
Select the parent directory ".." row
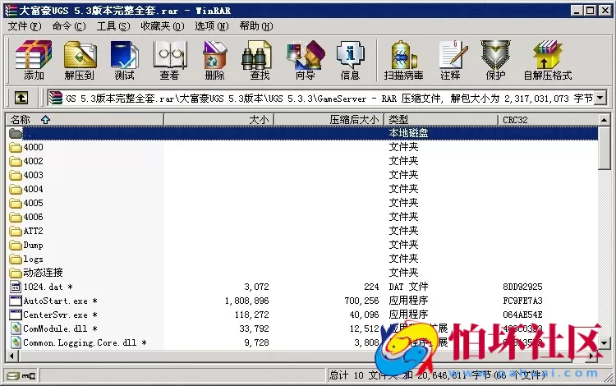tap(301, 134)
